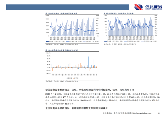
Task: Click the 100.0% axis label in Figure 18
Action: click(x=48, y=53)
